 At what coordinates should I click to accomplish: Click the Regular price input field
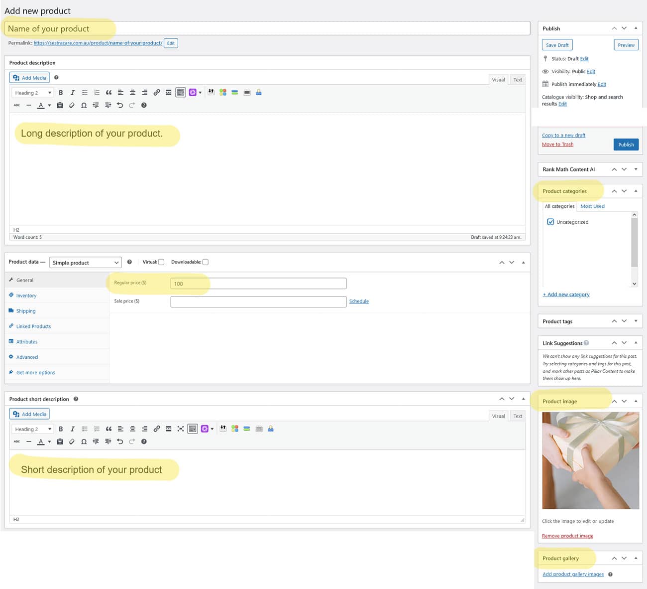click(258, 284)
